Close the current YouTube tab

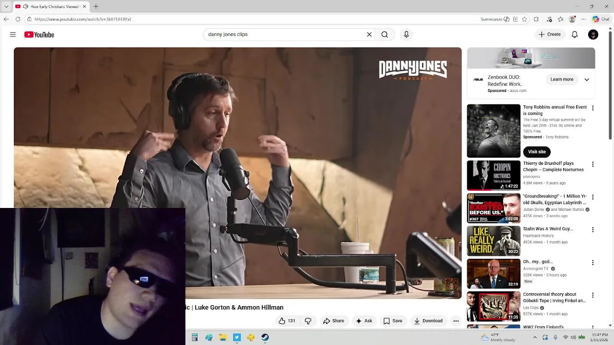[84, 7]
